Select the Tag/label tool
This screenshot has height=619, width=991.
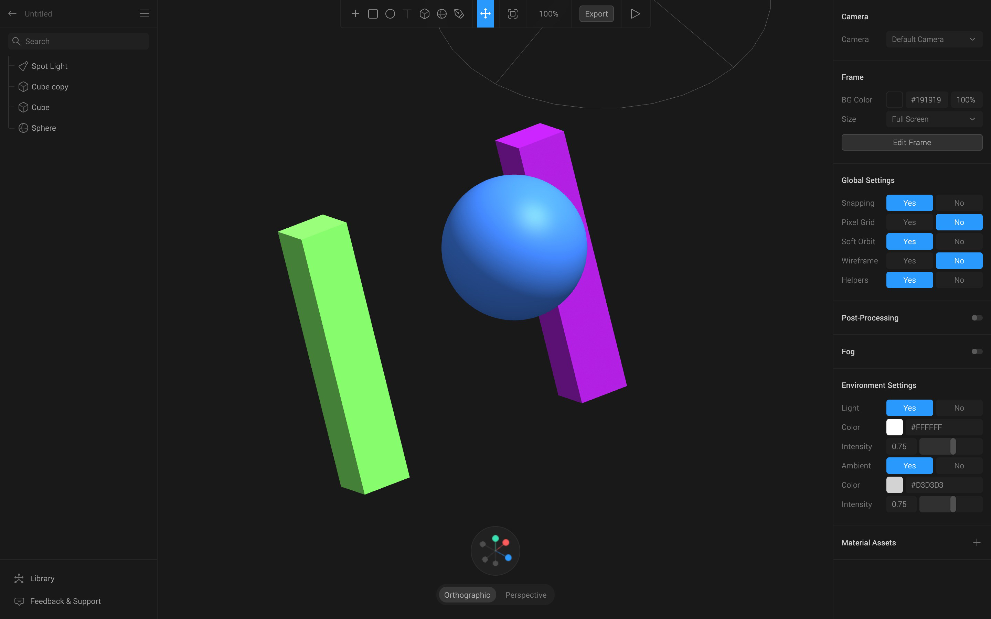pyautogui.click(x=460, y=13)
